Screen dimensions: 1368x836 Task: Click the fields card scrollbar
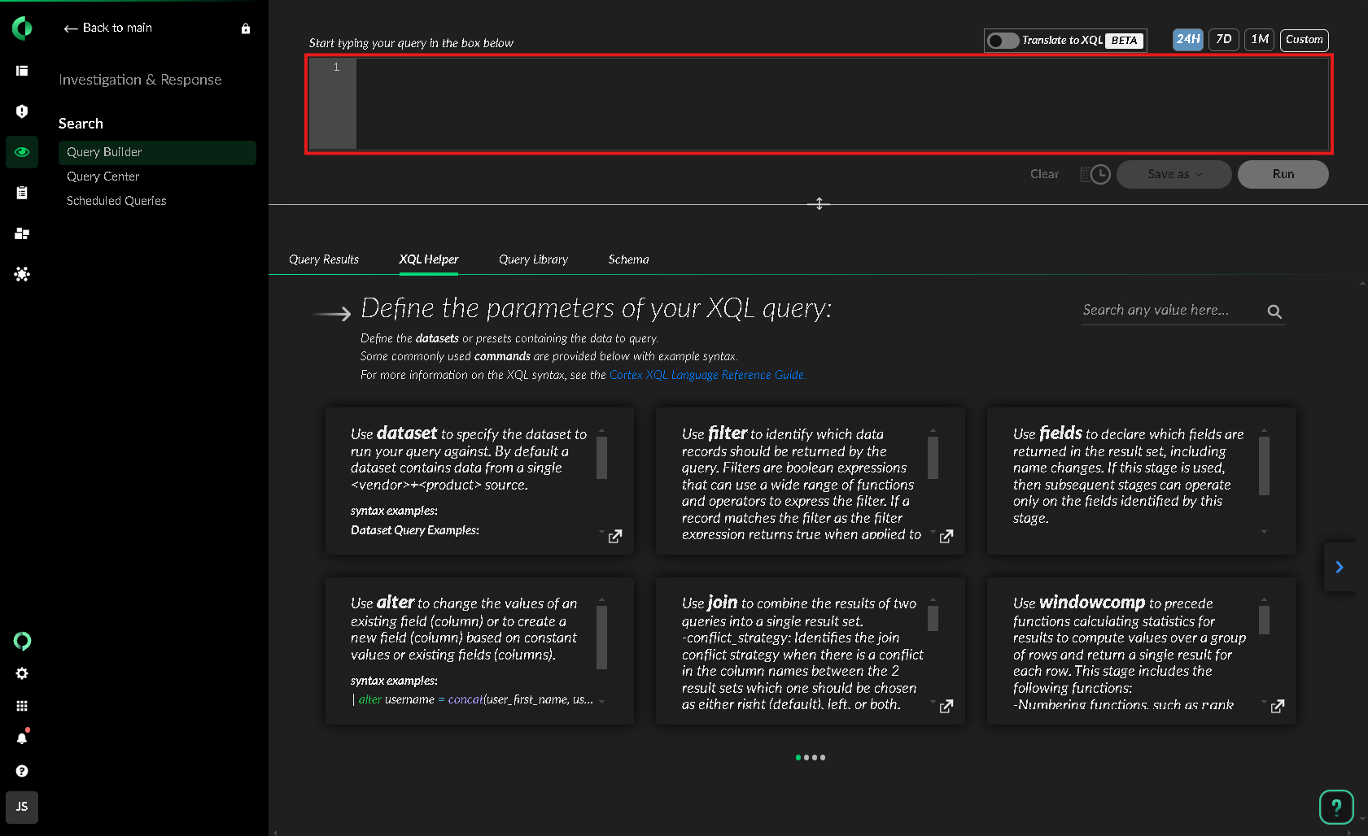point(1265,466)
